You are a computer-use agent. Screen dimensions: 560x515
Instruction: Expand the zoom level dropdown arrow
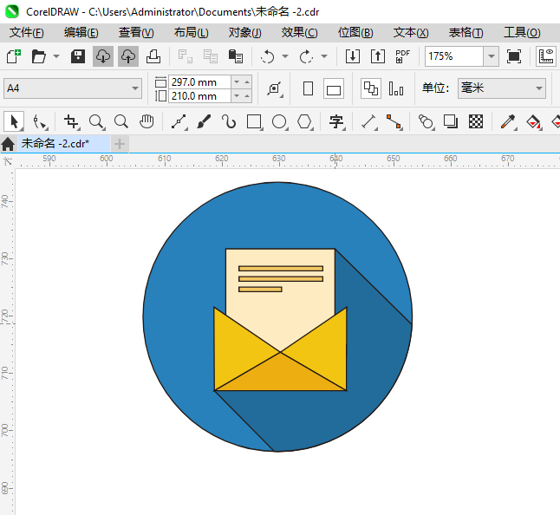492,56
